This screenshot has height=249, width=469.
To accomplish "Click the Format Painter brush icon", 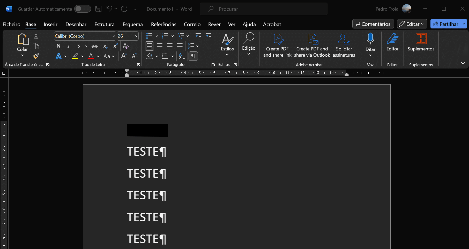I will [36, 56].
